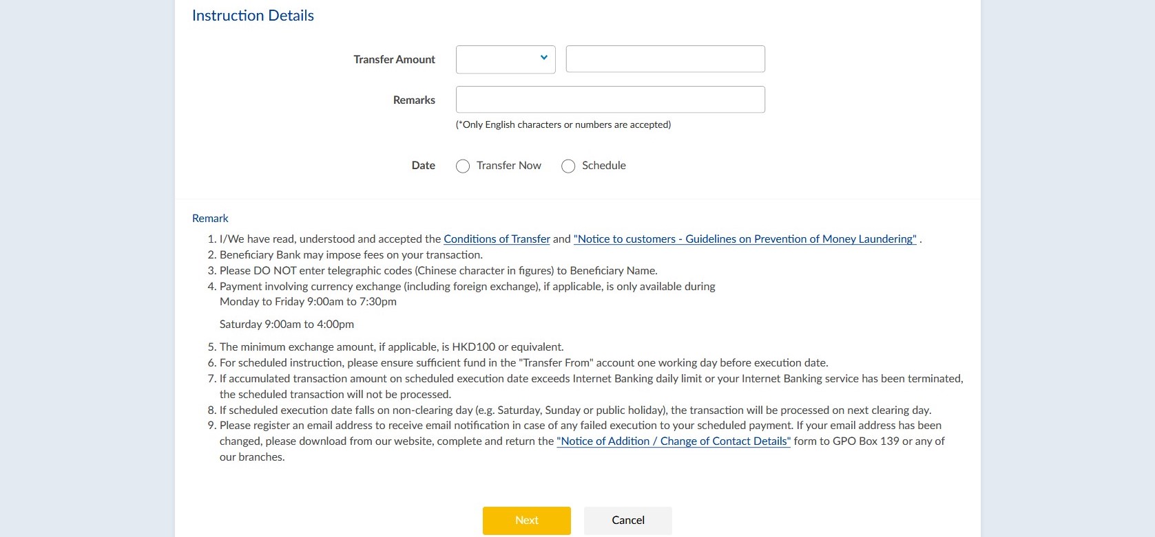Choose the Schedule radio button

pyautogui.click(x=568, y=166)
